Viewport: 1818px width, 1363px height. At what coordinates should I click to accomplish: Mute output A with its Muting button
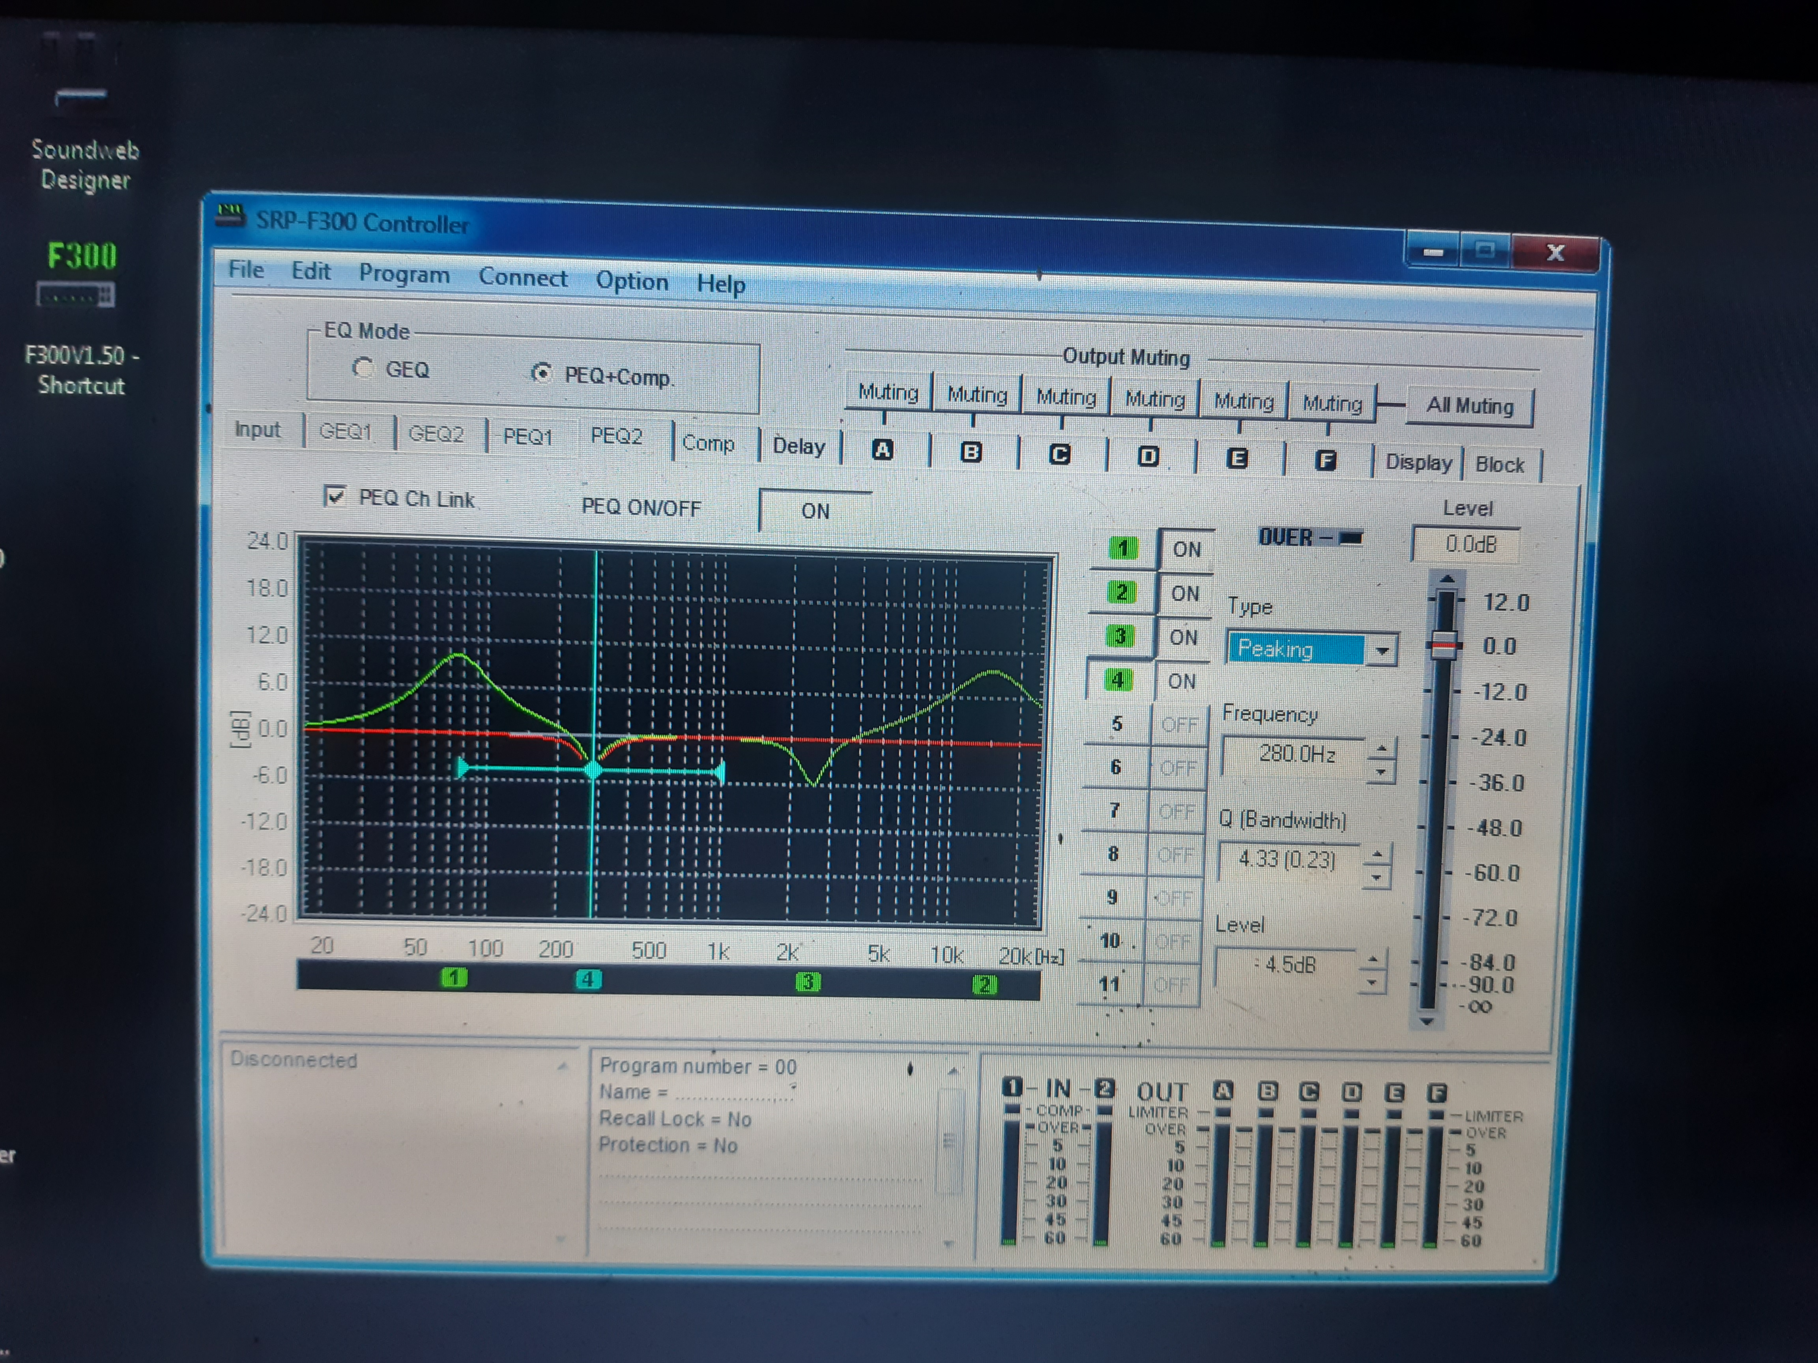pos(888,392)
